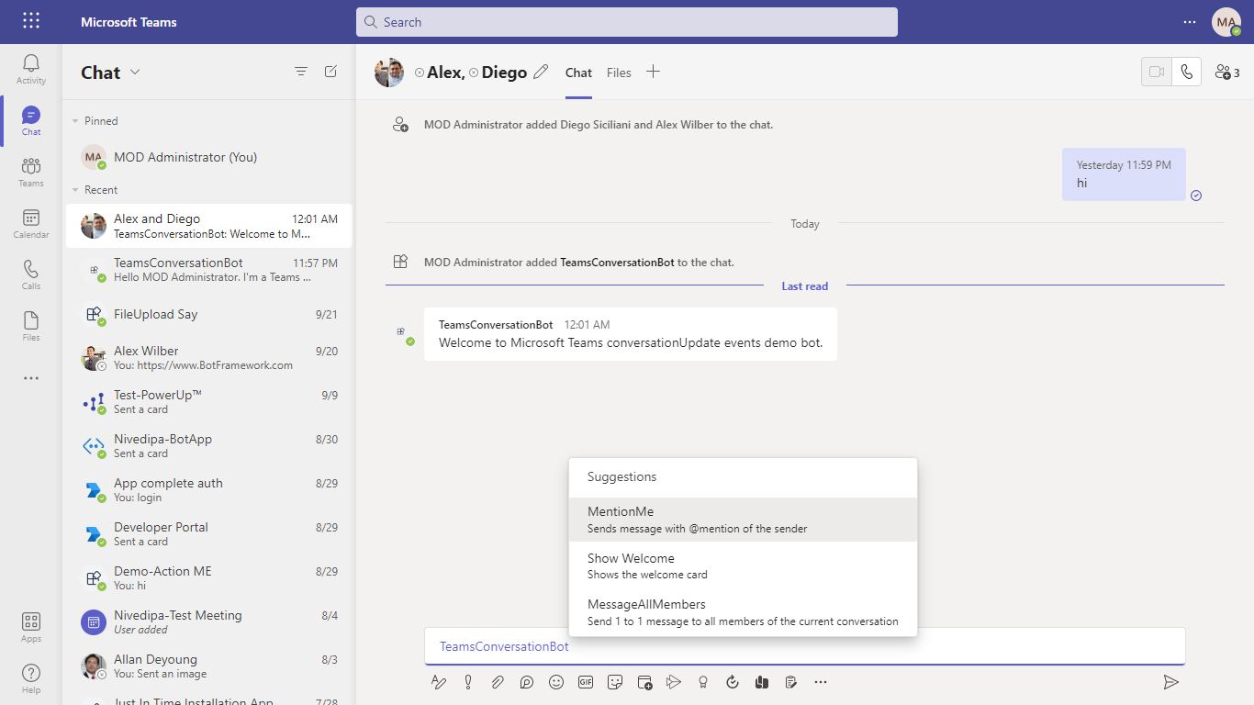Image resolution: width=1254 pixels, height=705 pixels.
Task: Start a new chat
Action: (x=331, y=72)
